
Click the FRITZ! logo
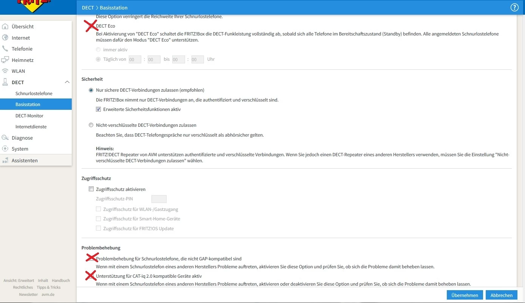(x=33, y=5)
